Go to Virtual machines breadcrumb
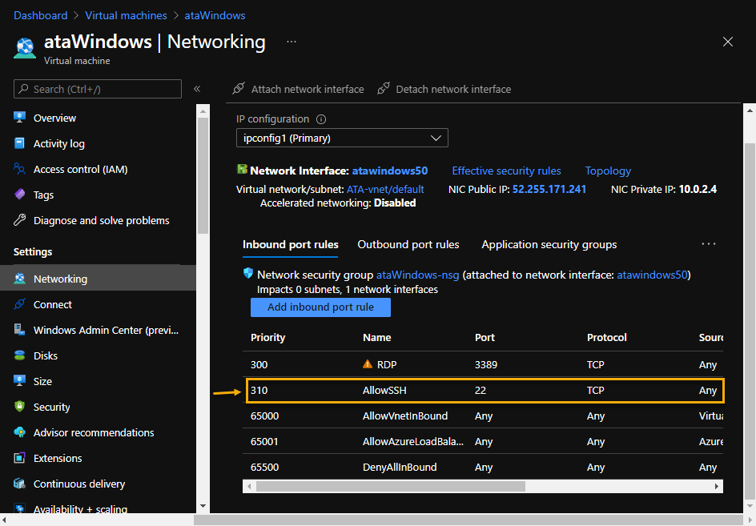The image size is (756, 526). pos(126,15)
